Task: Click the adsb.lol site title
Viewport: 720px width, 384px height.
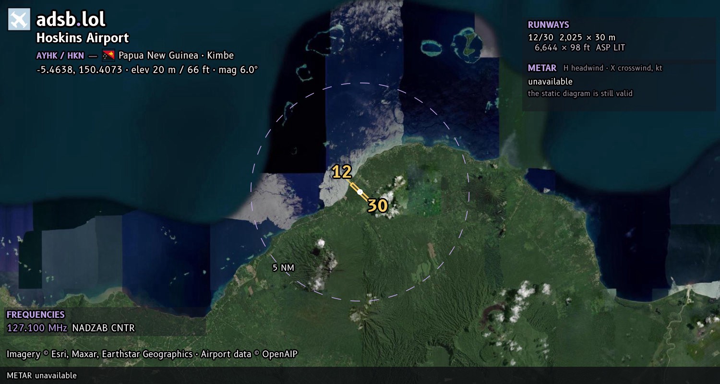Action: tap(71, 20)
